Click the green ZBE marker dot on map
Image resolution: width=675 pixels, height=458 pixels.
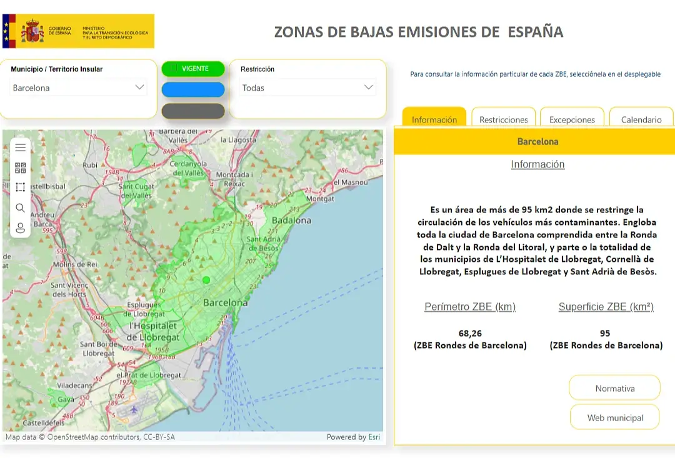206,280
